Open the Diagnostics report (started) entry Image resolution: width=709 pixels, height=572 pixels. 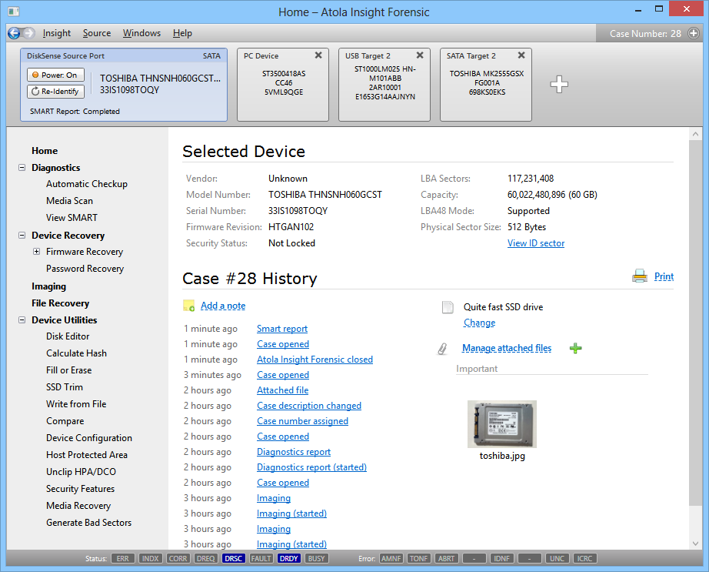tap(311, 467)
